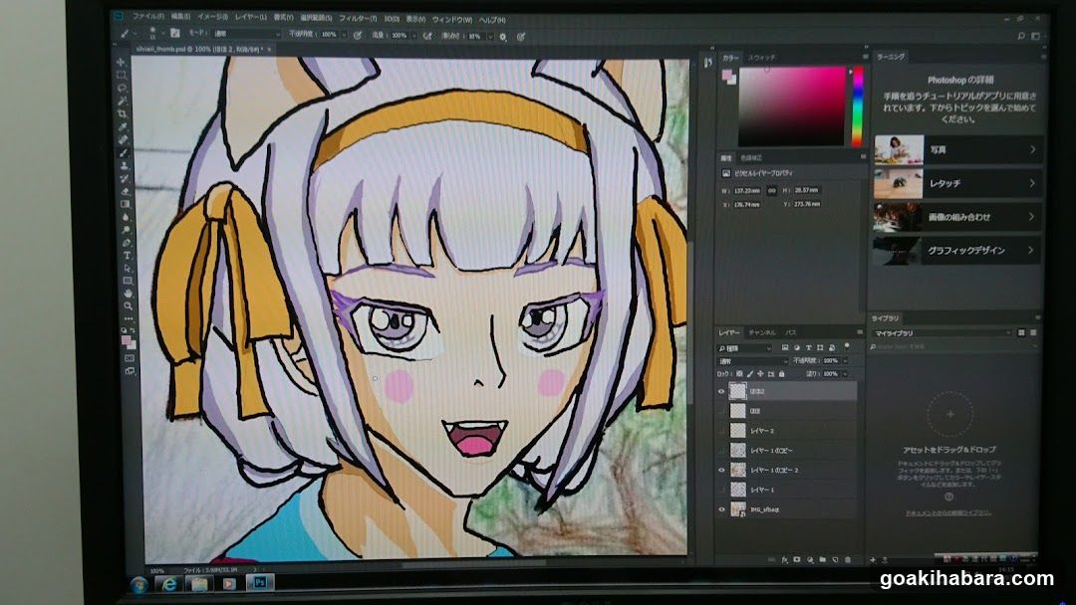Open the layer blend mode dropdown (通常)
The width and height of the screenshot is (1076, 605).
coord(753,361)
